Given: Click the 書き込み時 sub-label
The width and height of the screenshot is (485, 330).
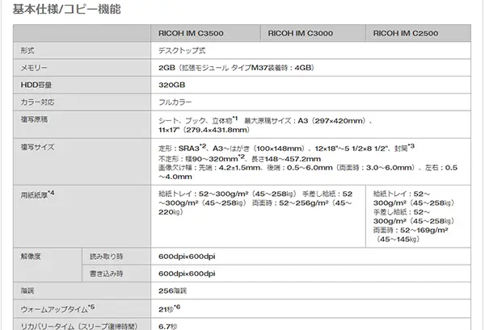Looking at the screenshot, I should coord(116,274).
